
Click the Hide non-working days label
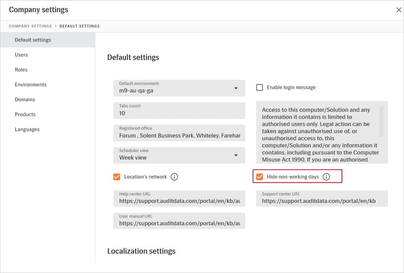tap(292, 177)
